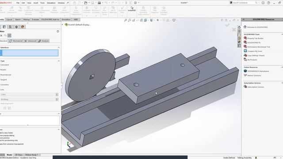Click the View Orientation icon in the view toolbar
The height and width of the screenshot is (159, 283).
145,20
